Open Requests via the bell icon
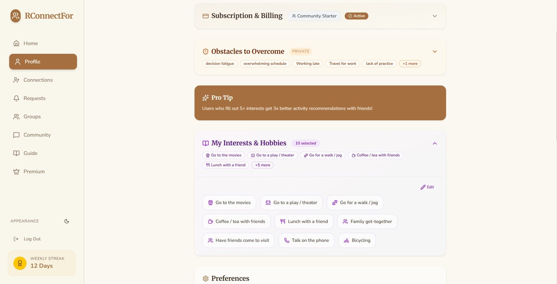 tap(16, 98)
